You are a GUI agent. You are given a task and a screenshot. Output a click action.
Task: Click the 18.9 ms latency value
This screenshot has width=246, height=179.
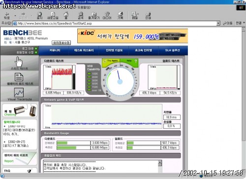tap(172, 117)
